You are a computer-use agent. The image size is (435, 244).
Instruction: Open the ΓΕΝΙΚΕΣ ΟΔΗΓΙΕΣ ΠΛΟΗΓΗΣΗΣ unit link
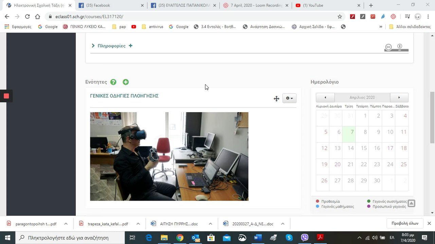coord(124,96)
